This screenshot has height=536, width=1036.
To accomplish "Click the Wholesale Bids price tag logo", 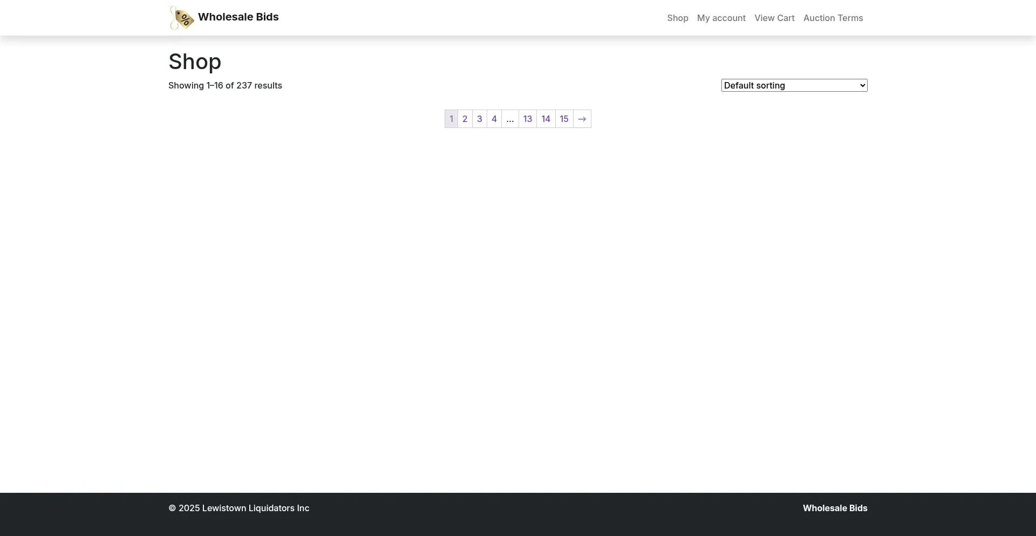I will [x=182, y=18].
